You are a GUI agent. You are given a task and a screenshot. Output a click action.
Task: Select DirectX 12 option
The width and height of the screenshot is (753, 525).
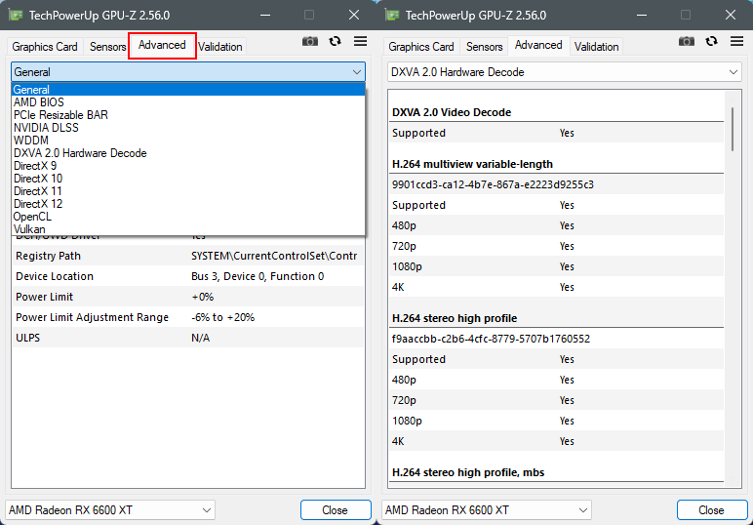click(x=188, y=204)
